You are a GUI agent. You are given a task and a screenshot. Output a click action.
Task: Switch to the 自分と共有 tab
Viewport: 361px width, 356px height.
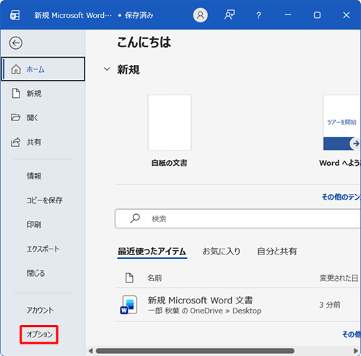(x=277, y=252)
